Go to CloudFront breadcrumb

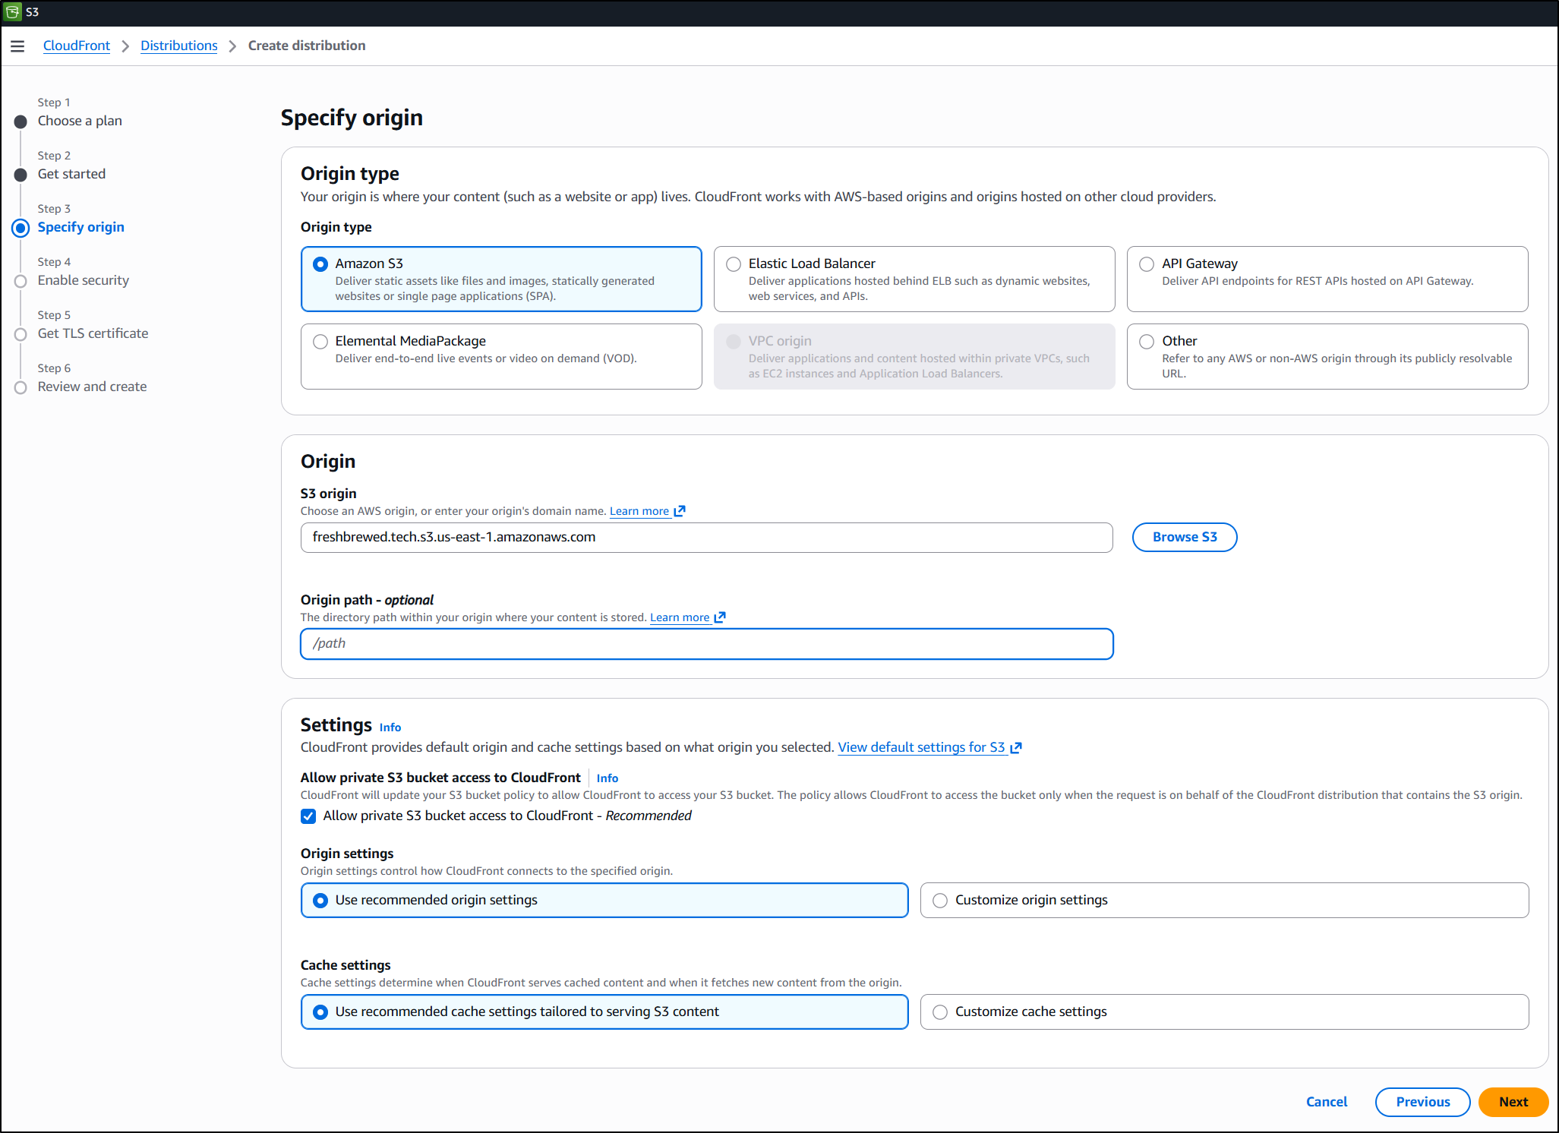pos(77,46)
